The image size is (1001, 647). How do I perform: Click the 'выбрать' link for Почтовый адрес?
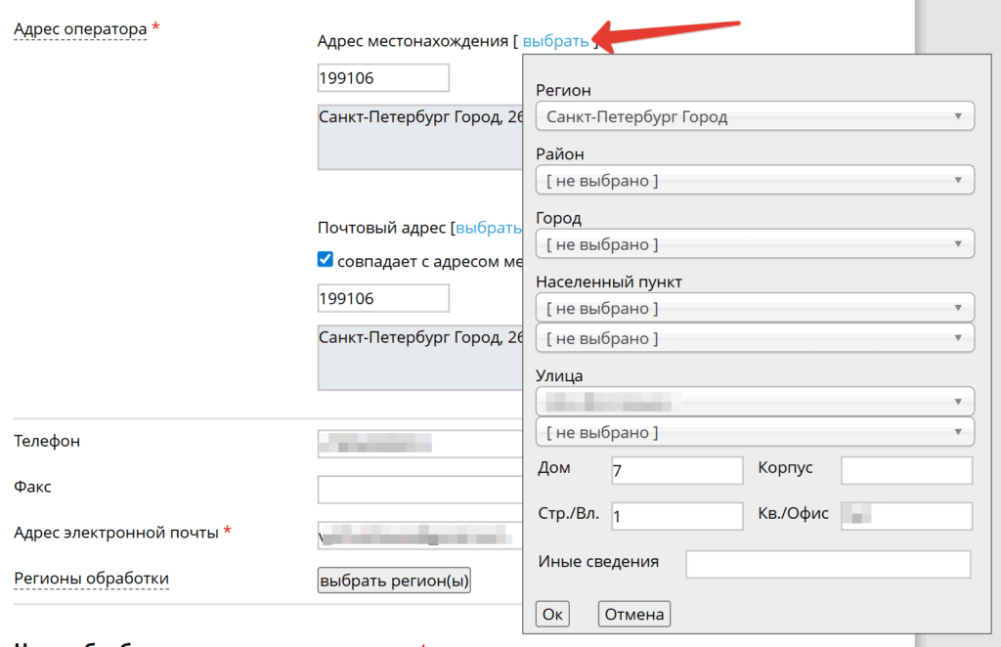click(x=489, y=228)
